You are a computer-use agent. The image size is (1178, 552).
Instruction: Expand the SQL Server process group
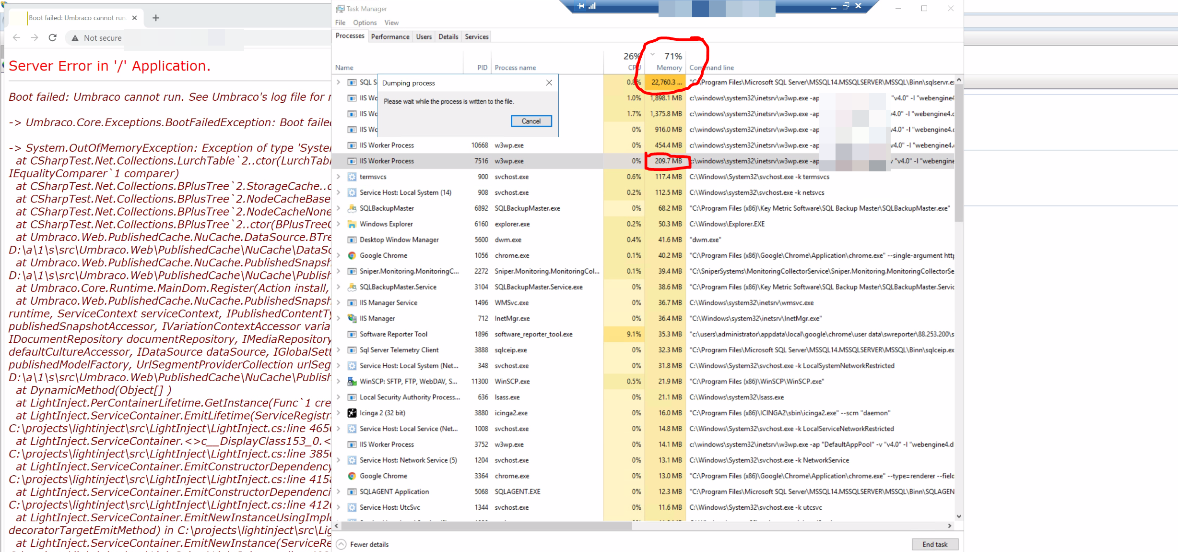pos(338,82)
